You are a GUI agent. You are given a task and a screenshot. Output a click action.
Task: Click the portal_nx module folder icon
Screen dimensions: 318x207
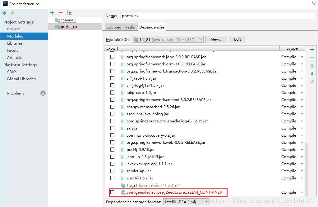58,27
